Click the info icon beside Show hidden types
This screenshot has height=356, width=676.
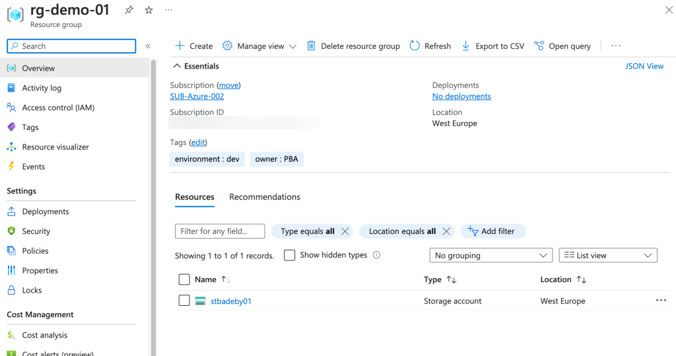[x=377, y=255]
